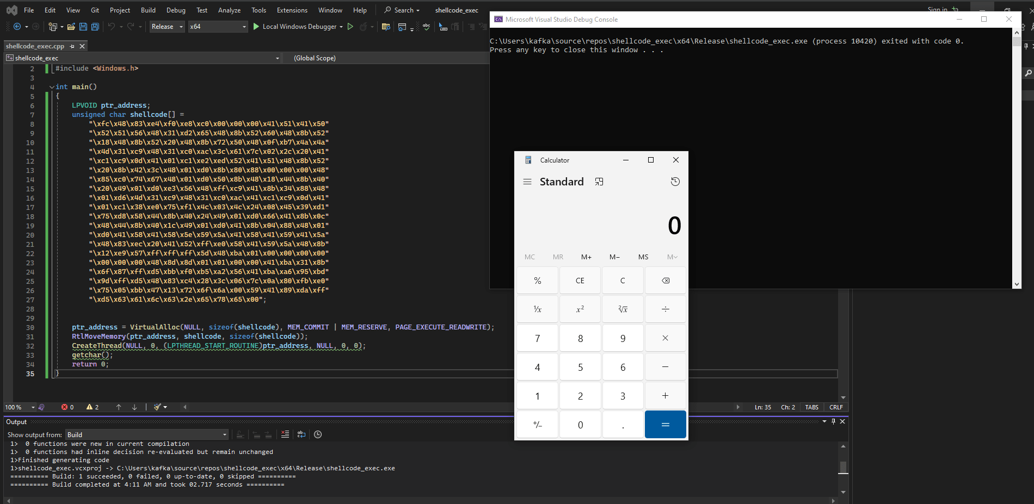Toggle pin on the shellcode_exec.cpp tab

tap(72, 46)
